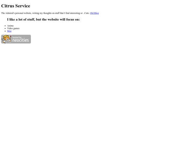This screenshot has height=142, width=190.
Task: Click the "hosted by" text on the badge
Action: tap(17, 38)
